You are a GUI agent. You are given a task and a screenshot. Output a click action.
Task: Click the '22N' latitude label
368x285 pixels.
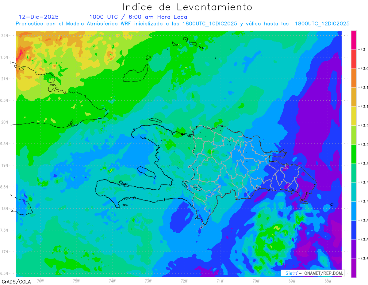point(5,35)
